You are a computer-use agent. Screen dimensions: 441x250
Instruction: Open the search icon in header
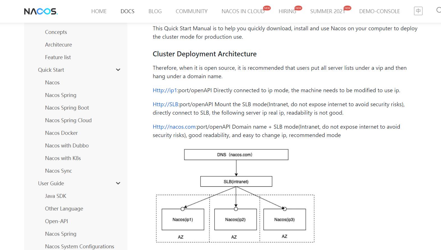pyautogui.click(x=439, y=10)
